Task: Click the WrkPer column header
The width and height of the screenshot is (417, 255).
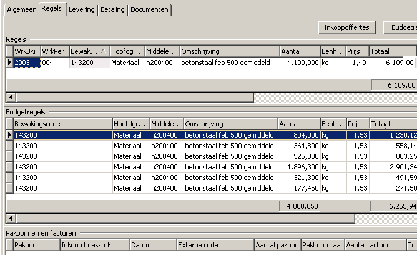Action: pyautogui.click(x=55, y=51)
